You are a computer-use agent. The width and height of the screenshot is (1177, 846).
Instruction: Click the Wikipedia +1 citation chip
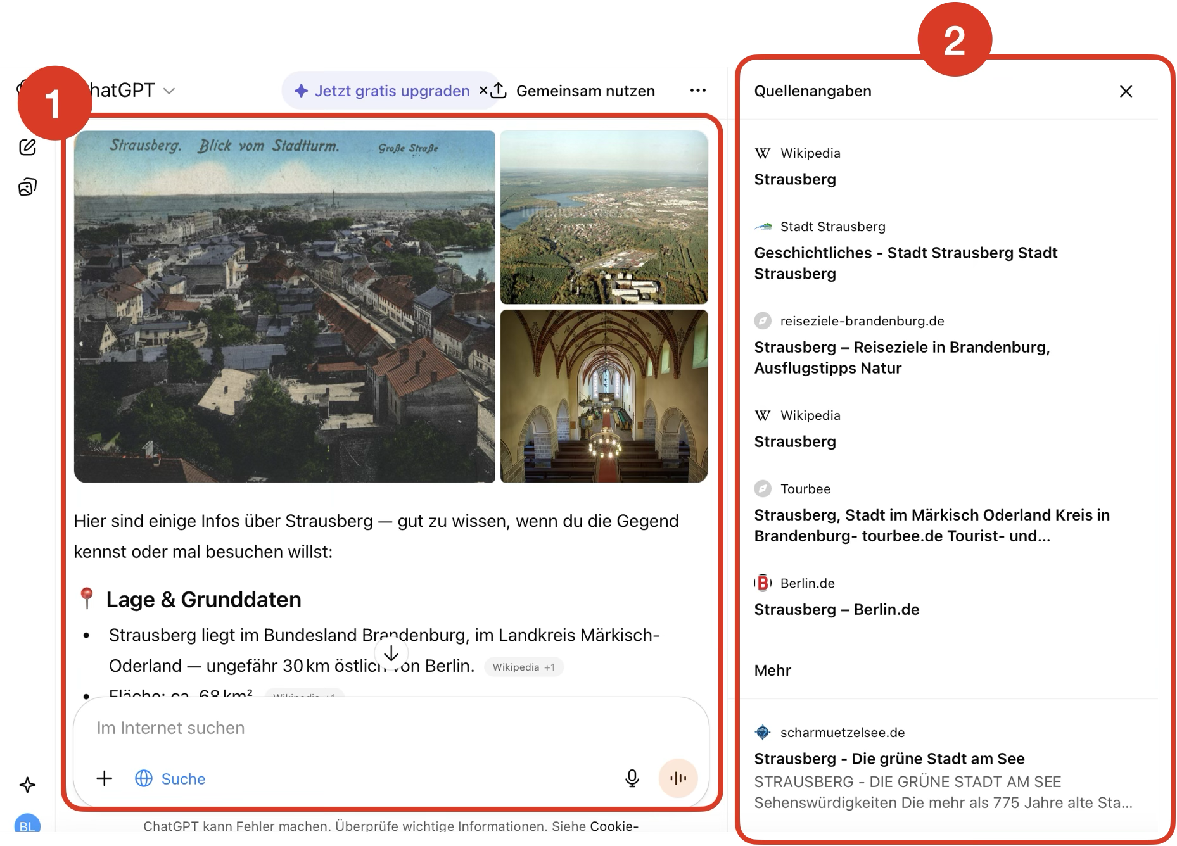(x=523, y=667)
